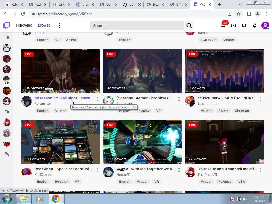Click the Get Bits diamond icon
The image size is (272, 204).
(255, 26)
